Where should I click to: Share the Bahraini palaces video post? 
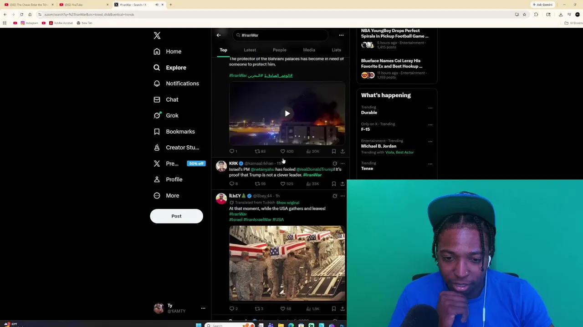343,151
